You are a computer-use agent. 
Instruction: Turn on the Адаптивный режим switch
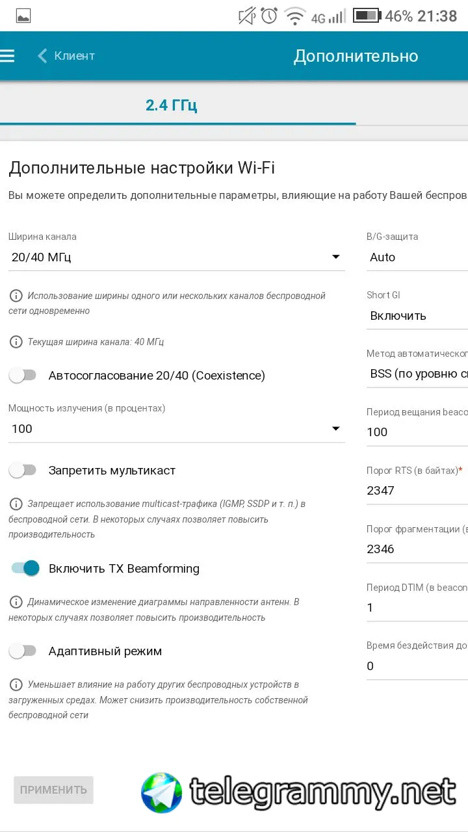point(23,651)
